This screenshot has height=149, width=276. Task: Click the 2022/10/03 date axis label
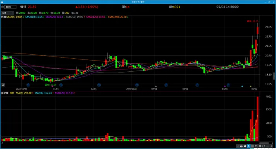pyautogui.click(x=21, y=89)
